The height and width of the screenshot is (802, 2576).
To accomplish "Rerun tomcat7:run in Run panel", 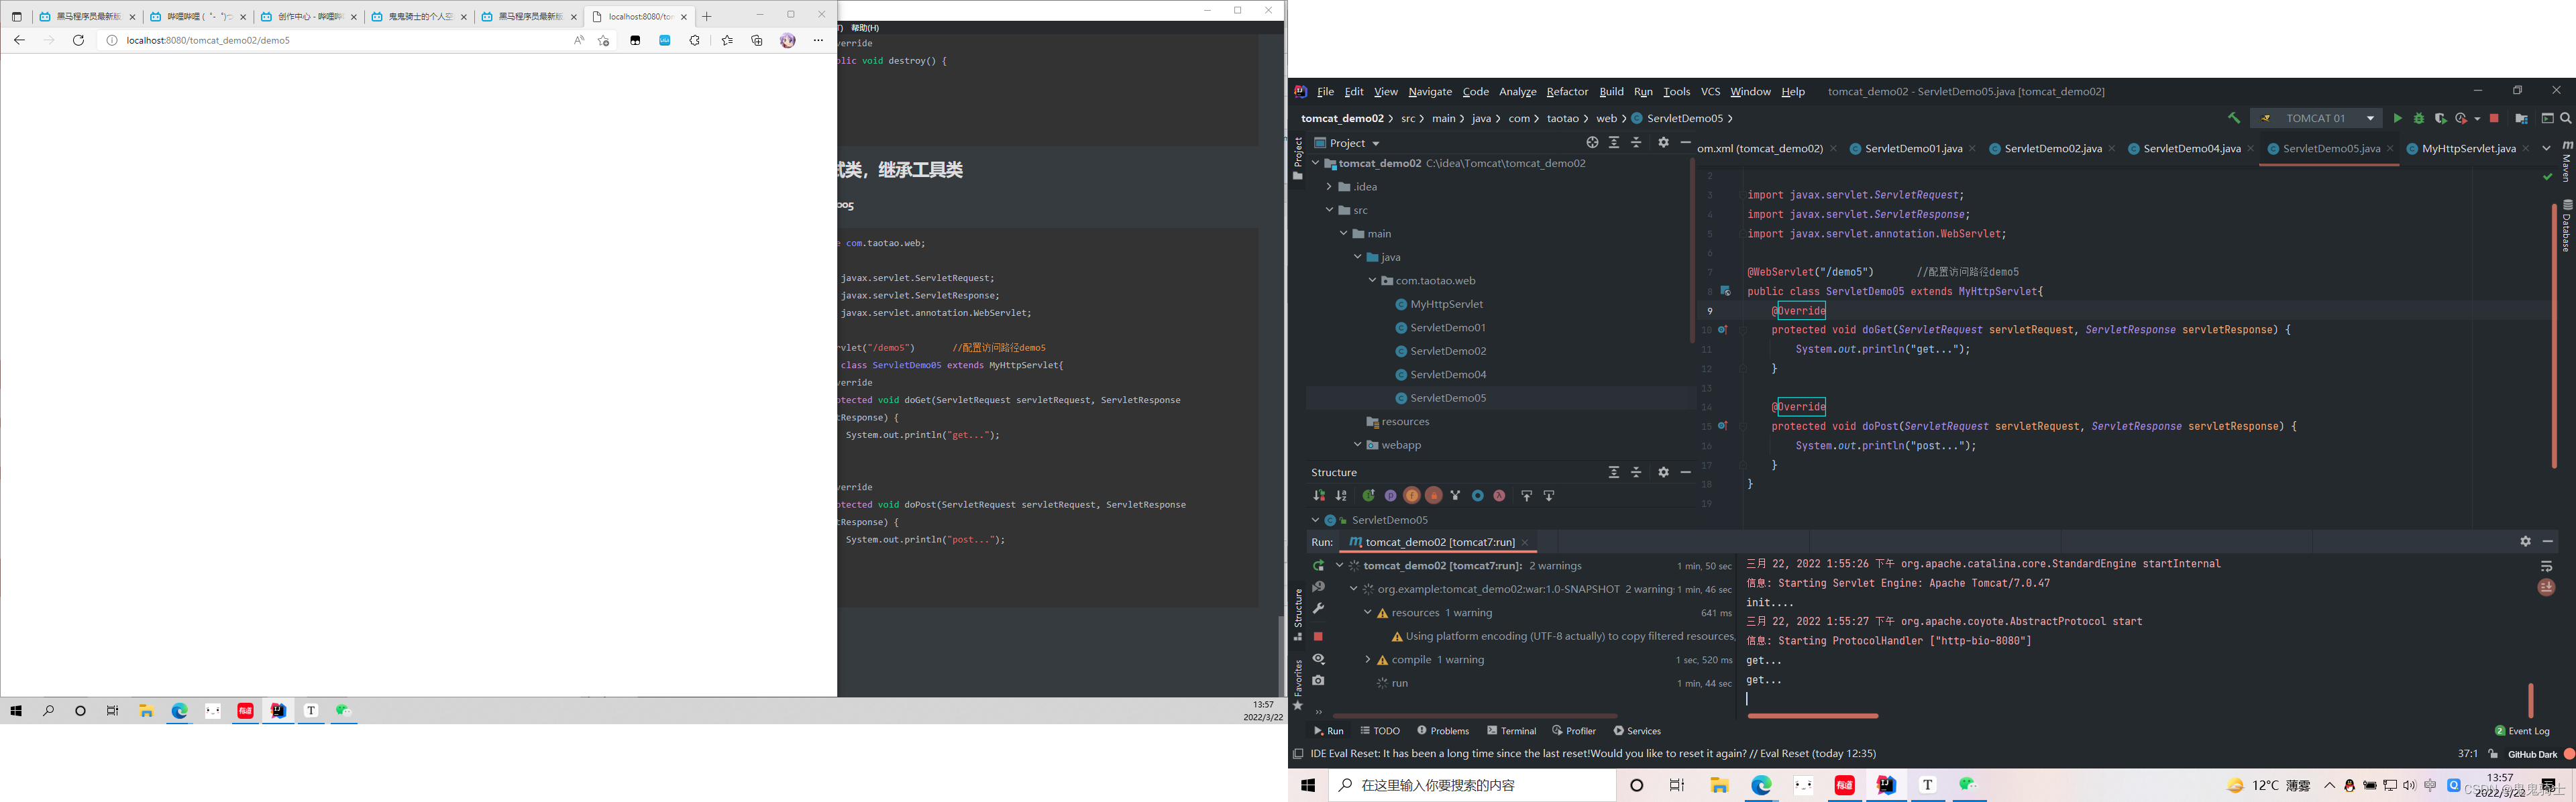I will click(1318, 566).
